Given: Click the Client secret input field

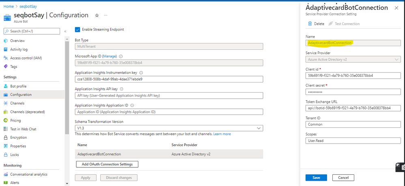Looking at the screenshot, I should (353, 92).
